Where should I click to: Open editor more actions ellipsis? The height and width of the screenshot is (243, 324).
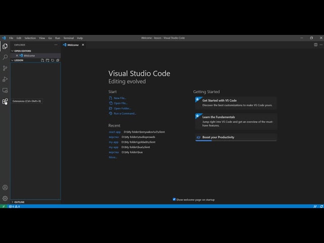pyautogui.click(x=321, y=45)
